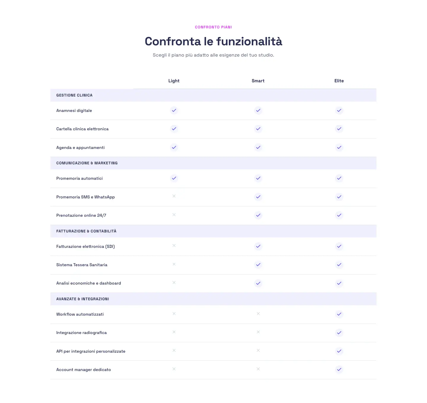Screen dimensions: 427x403
Task: Click Smart checkmark for Cartella clinica elettronica
Action: point(258,129)
